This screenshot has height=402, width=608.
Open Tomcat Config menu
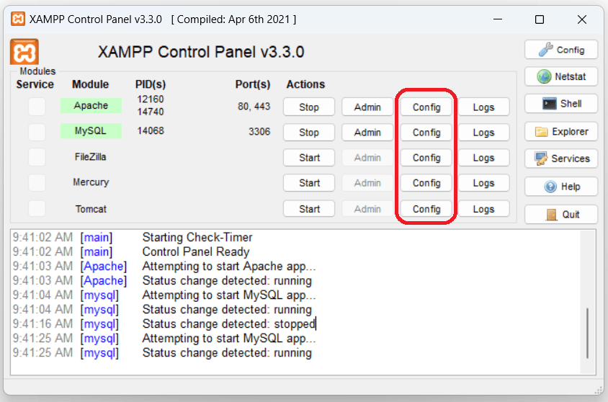(426, 209)
